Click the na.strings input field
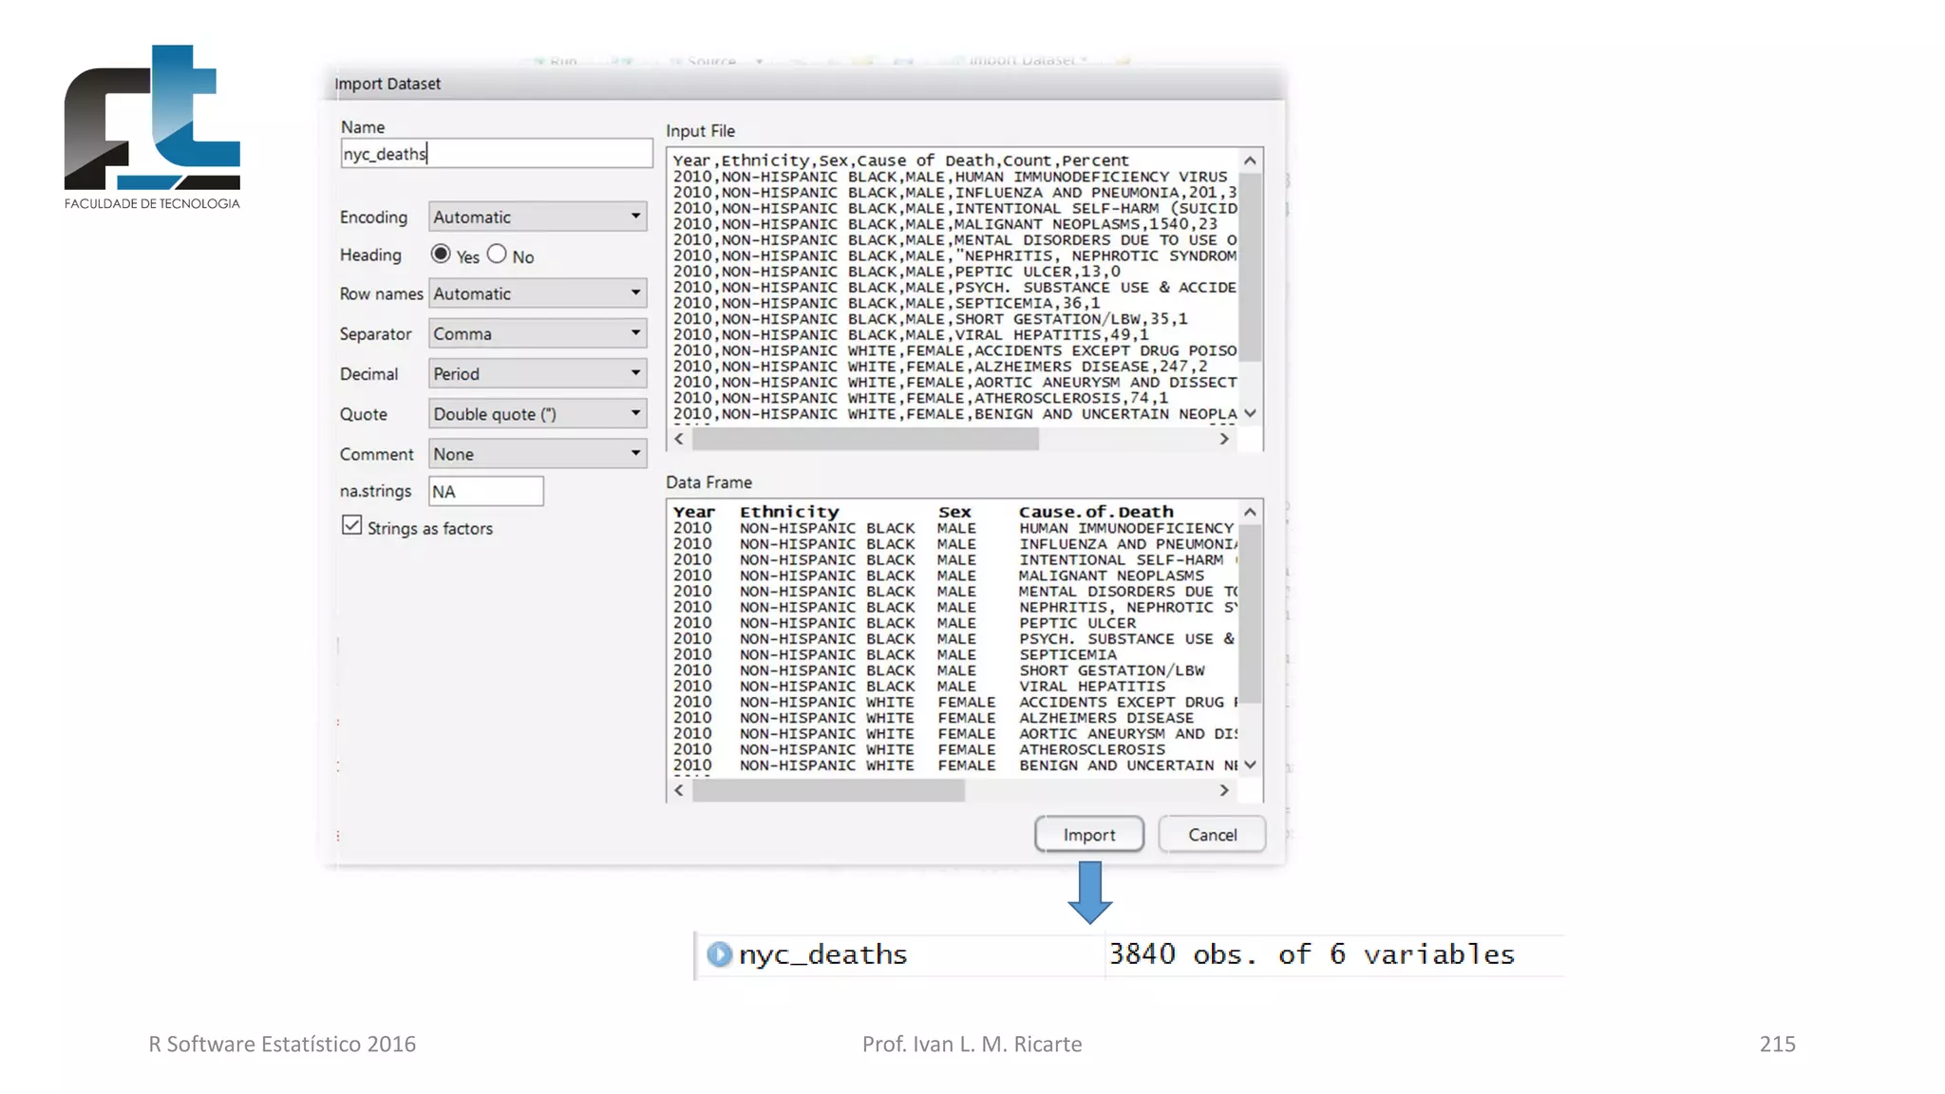Screen dimensions: 1945x1094 click(x=485, y=491)
